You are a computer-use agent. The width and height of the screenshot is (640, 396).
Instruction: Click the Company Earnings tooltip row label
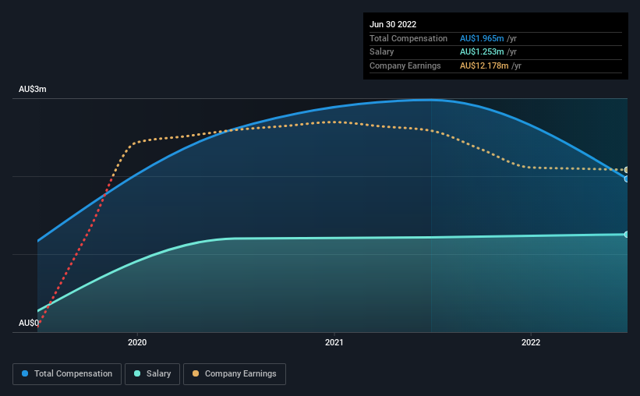click(405, 65)
